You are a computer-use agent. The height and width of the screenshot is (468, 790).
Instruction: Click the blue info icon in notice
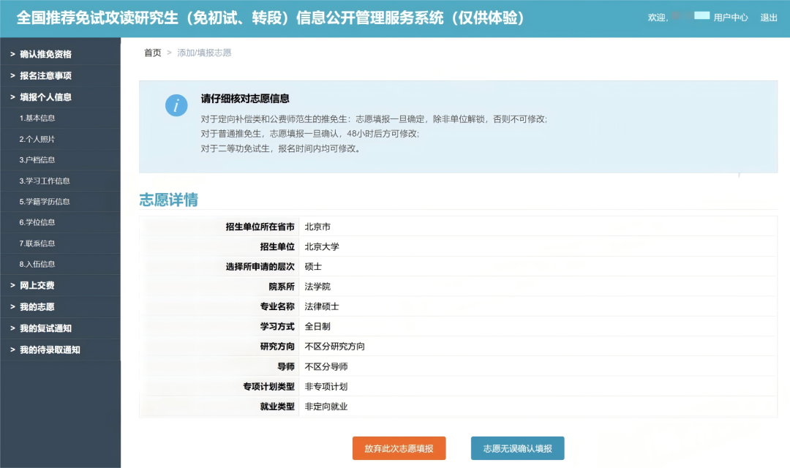176,105
